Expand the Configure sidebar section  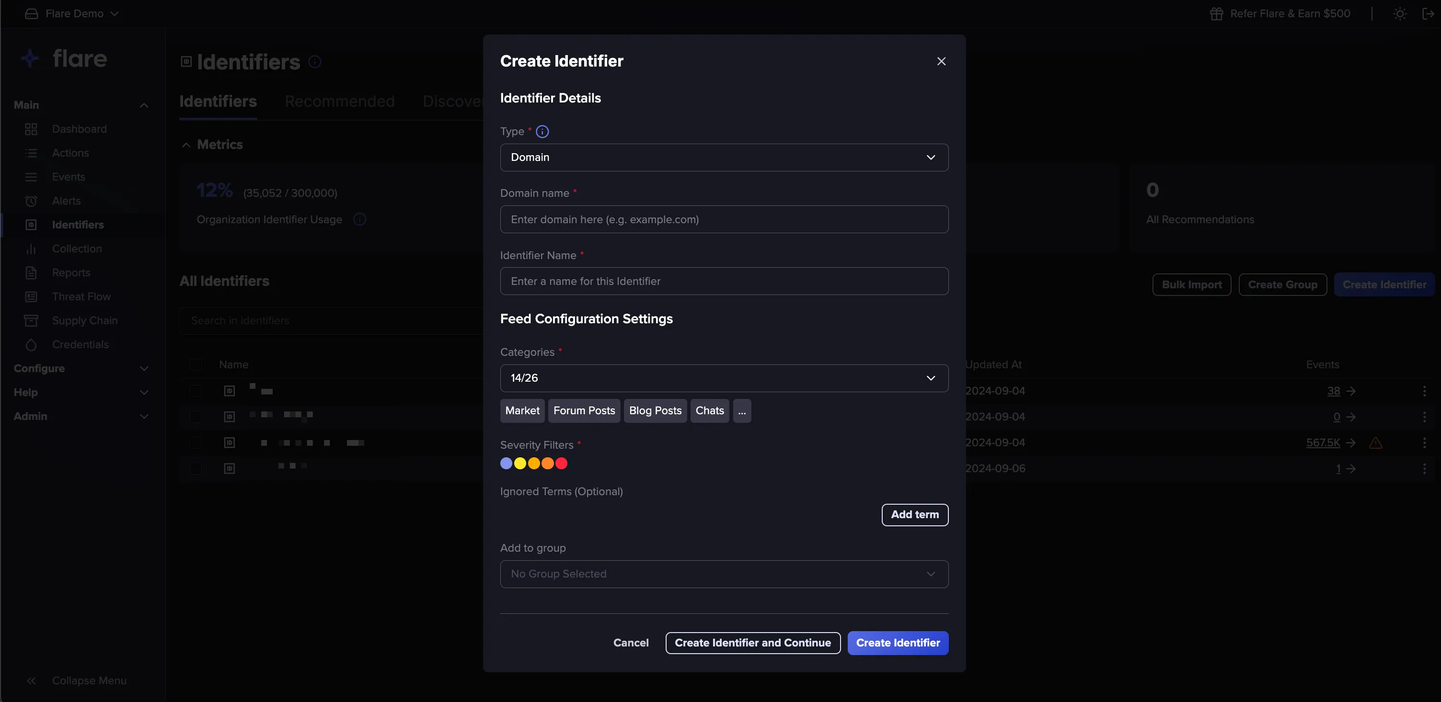pyautogui.click(x=81, y=368)
